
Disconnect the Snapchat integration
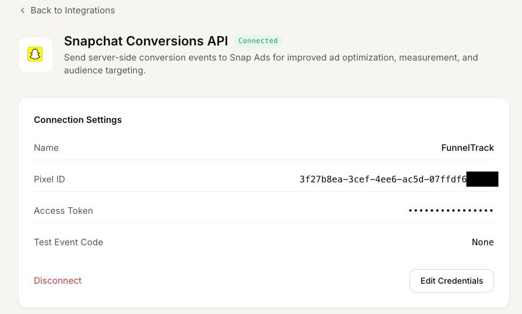[58, 281]
